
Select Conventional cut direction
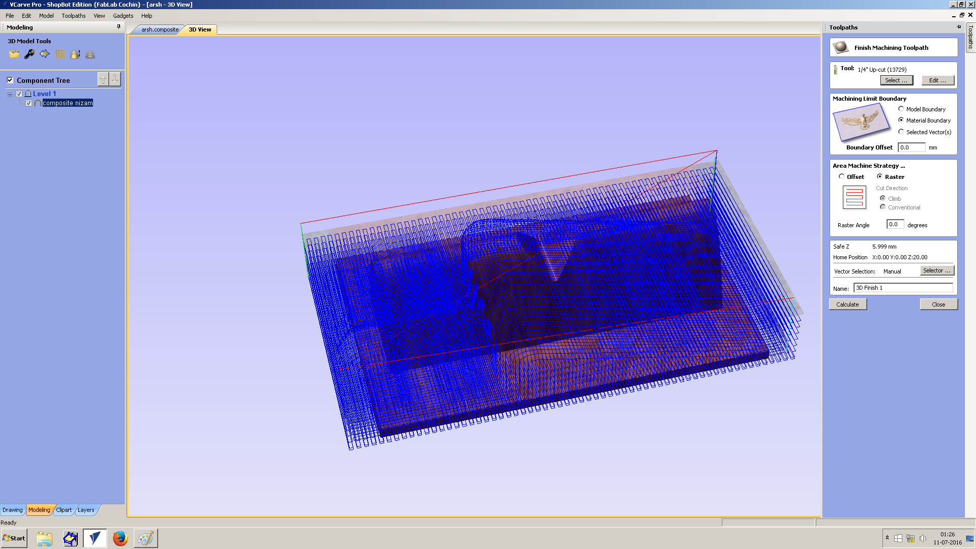coord(882,207)
